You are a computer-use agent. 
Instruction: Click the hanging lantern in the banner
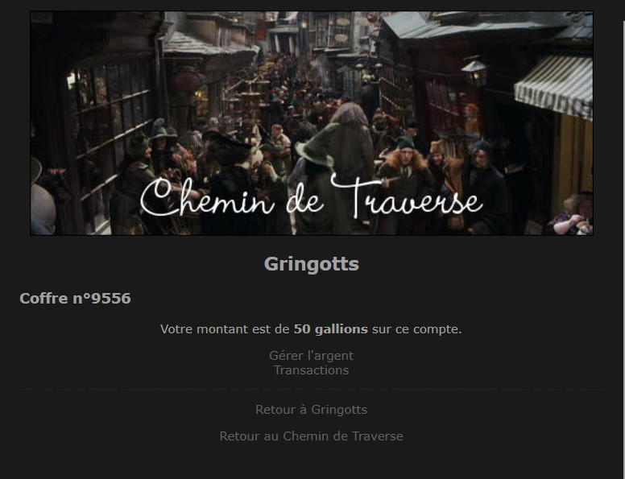(x=474, y=72)
